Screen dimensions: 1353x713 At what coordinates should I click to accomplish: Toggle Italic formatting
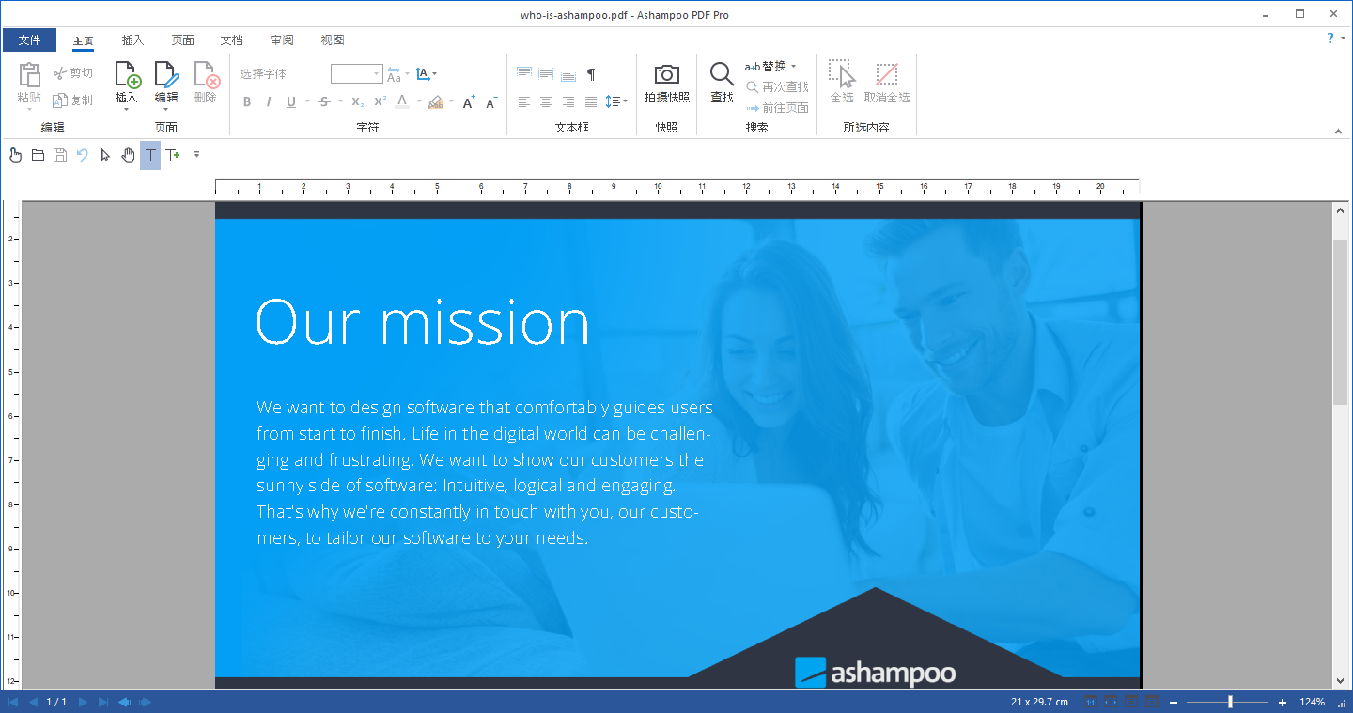269,101
